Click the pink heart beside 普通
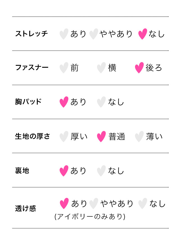Image resolution: width=180 pixels, height=240 pixels. 101,137
